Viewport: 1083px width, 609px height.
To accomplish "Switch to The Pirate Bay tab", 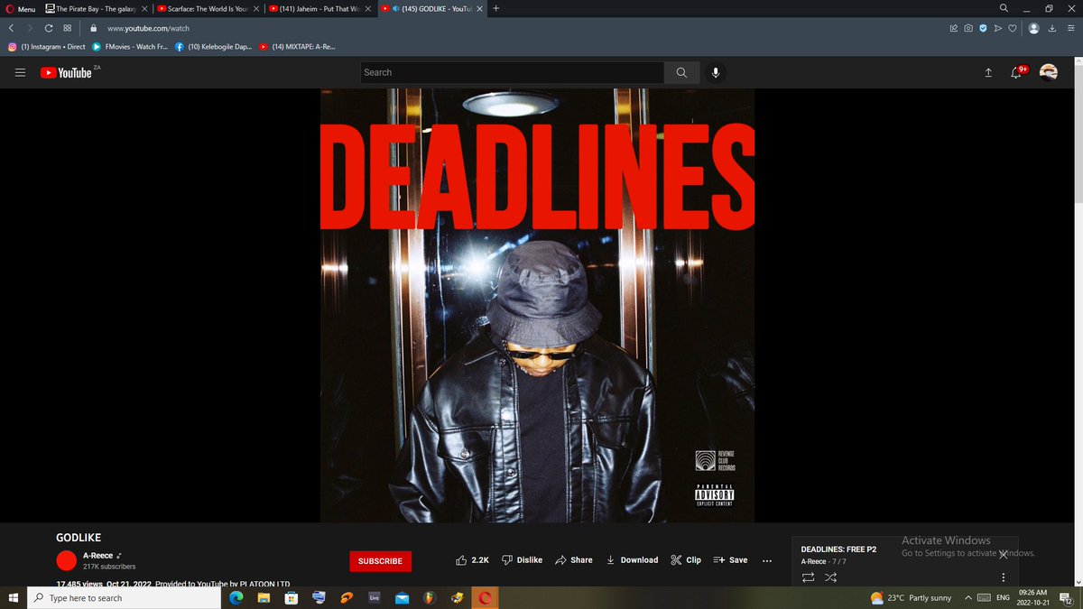I will pos(97,8).
